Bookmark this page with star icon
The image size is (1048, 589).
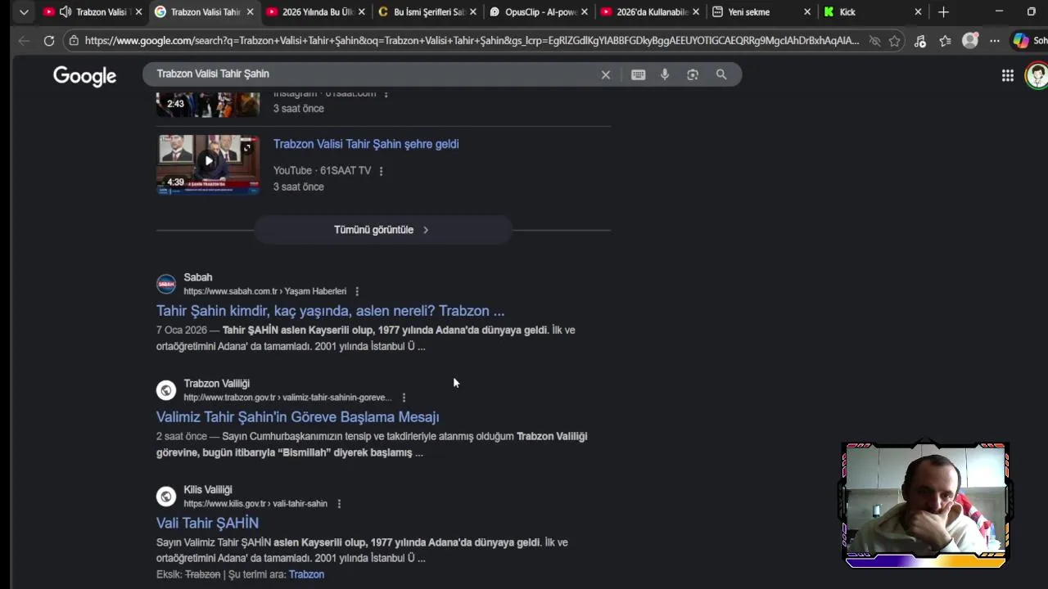(895, 41)
